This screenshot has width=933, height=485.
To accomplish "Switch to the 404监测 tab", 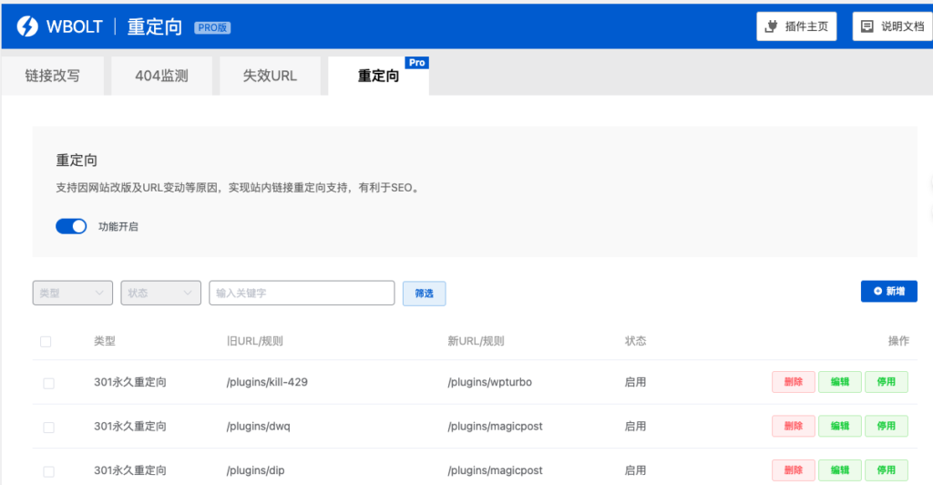I will coord(161,76).
